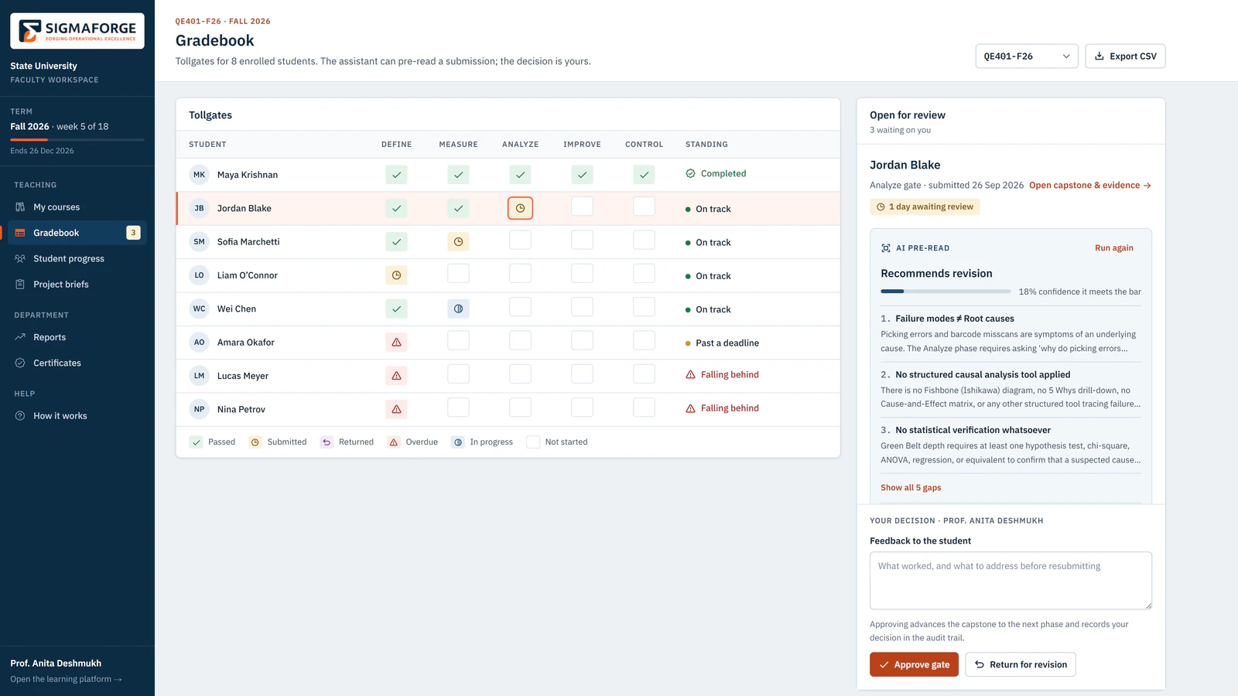The image size is (1238, 696).
Task: Click Sofia Marchetti's SM avatar
Action: tap(199, 242)
